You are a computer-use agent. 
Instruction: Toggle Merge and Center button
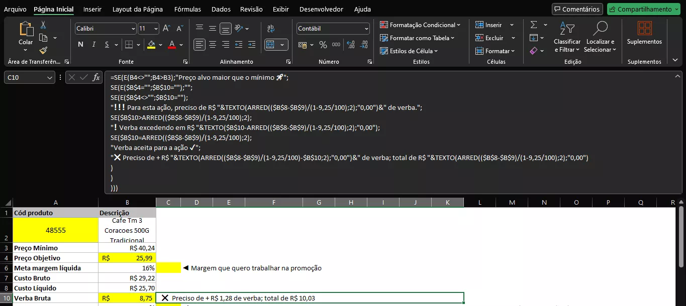[272, 45]
